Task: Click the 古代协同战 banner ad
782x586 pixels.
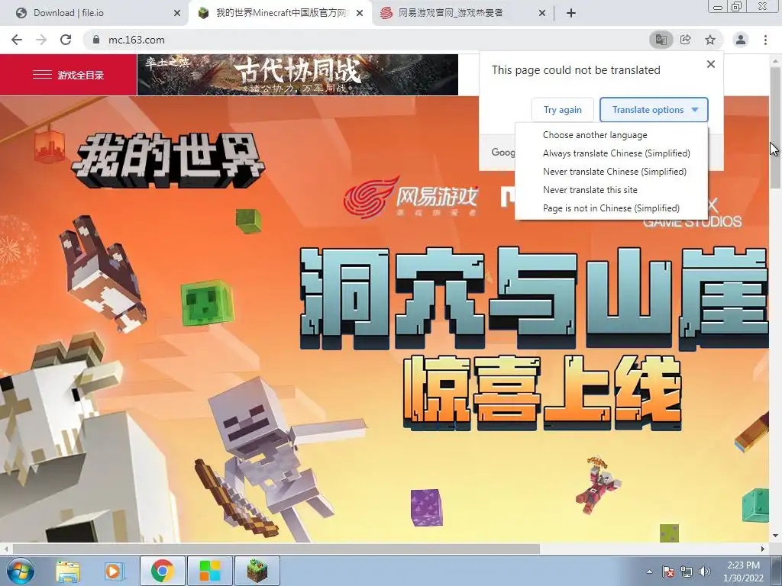Action: [298, 75]
